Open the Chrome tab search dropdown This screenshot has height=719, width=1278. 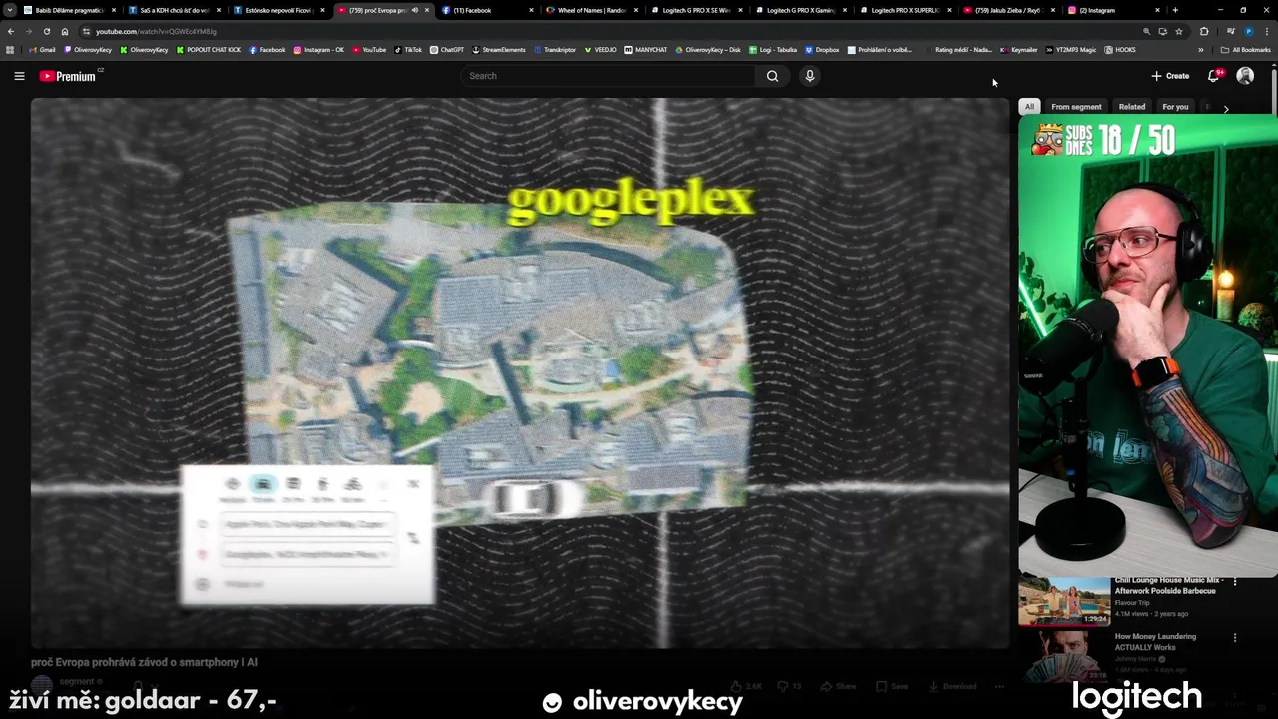coord(10,10)
